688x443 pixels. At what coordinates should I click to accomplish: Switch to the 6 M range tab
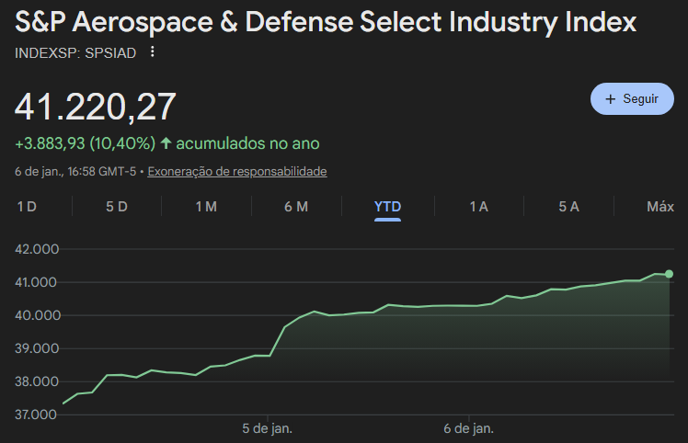[x=296, y=207]
